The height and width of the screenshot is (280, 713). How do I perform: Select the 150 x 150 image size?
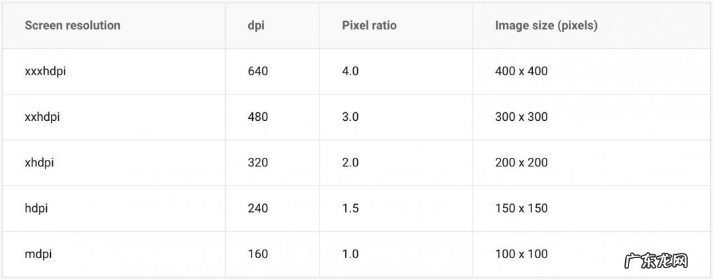tap(521, 208)
